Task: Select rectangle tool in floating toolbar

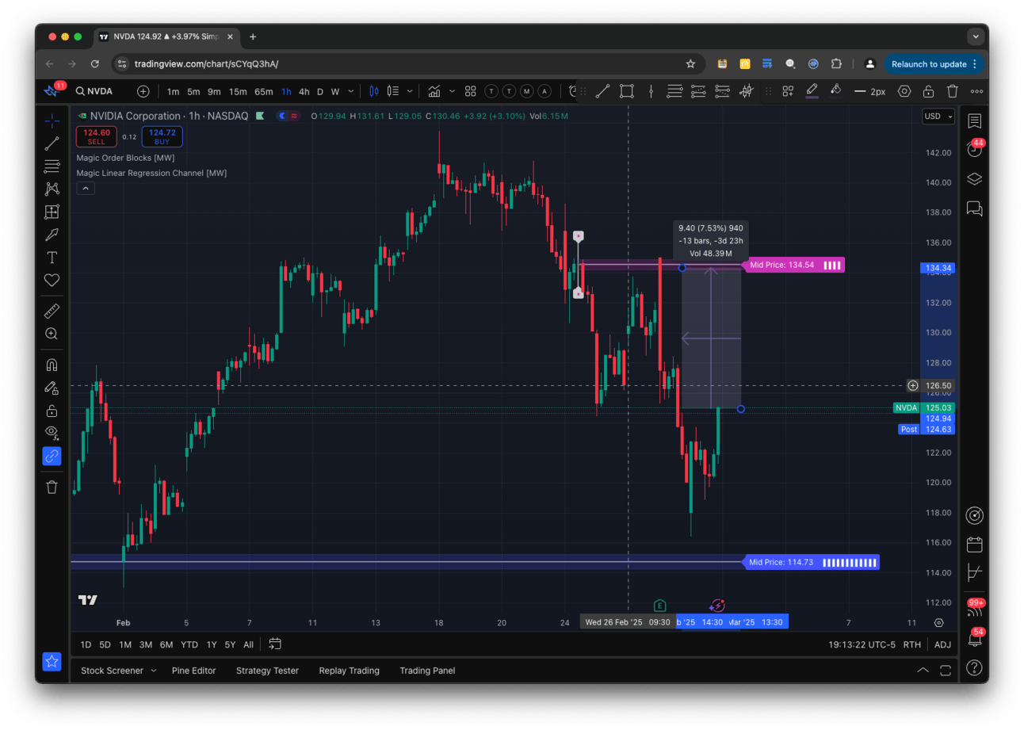Action: (626, 92)
